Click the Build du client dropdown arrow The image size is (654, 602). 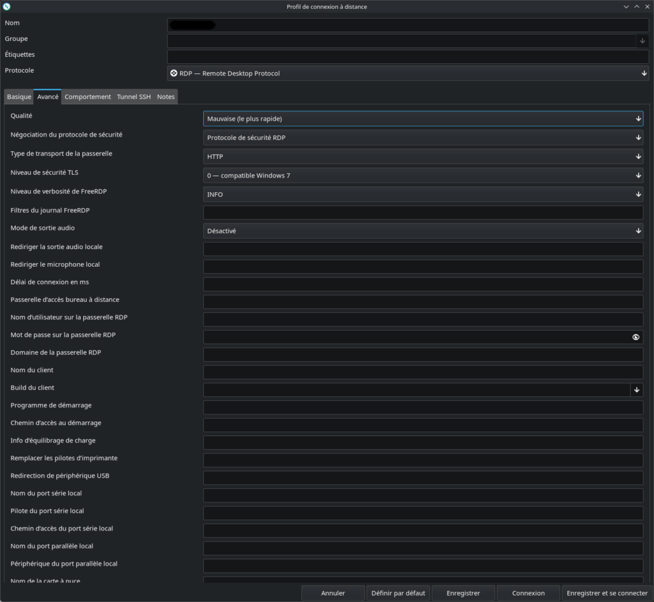coord(636,389)
